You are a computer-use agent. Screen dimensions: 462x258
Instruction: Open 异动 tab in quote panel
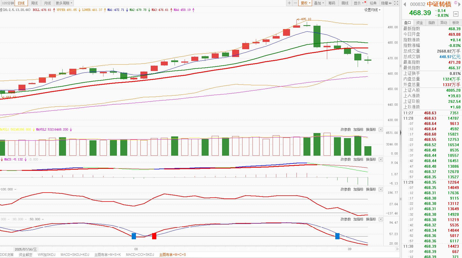click(444, 23)
